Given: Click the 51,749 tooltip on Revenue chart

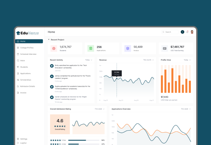Looking at the screenshot, I should 117,73.
